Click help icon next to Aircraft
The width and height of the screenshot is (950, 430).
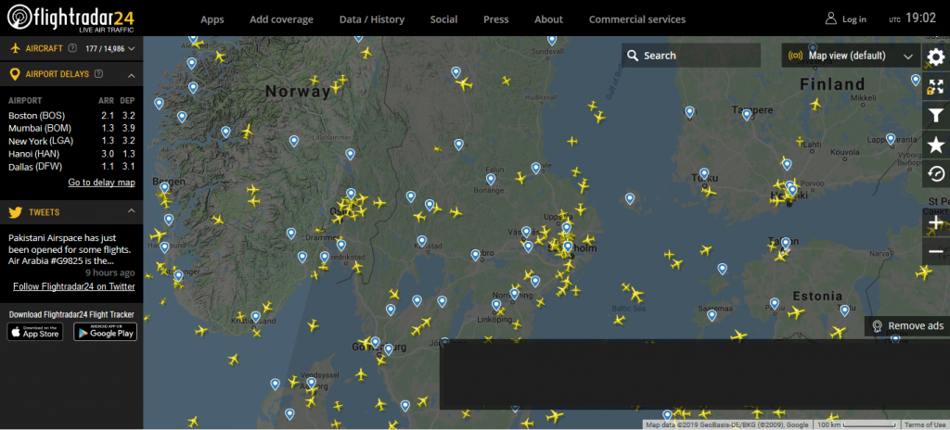click(x=72, y=47)
